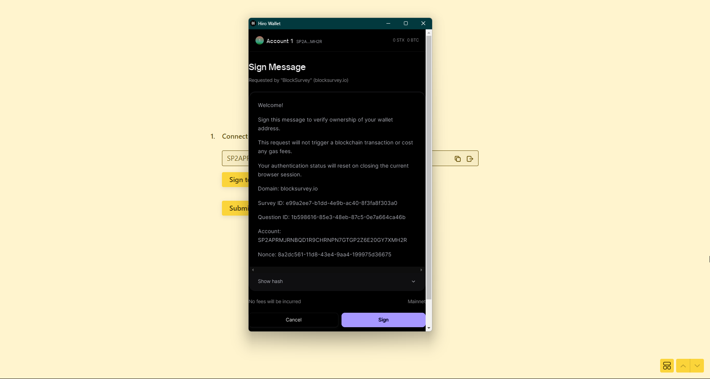Click the SP2A...MH2R short address
Image resolution: width=710 pixels, height=379 pixels.
point(309,42)
